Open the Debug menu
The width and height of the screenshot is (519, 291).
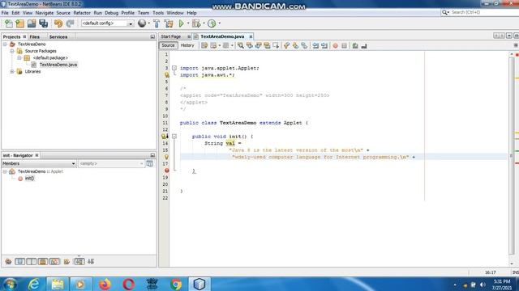tap(112, 13)
